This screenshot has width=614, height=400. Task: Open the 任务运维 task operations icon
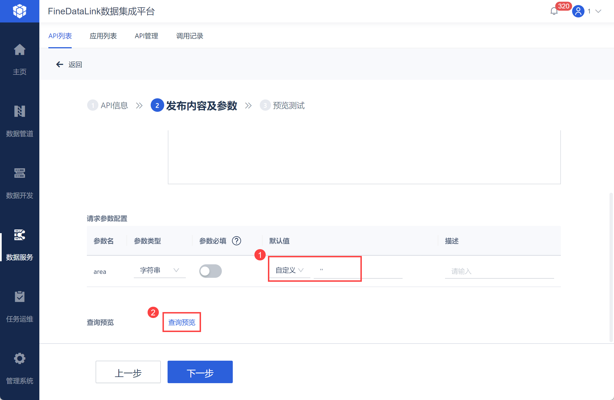[19, 297]
